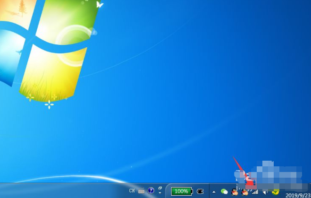Open the 2019/9/23 date in the tray

tap(297, 194)
